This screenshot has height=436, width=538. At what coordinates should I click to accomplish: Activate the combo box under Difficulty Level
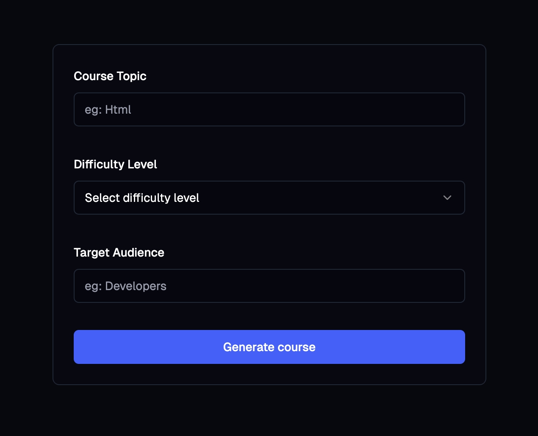pos(269,198)
